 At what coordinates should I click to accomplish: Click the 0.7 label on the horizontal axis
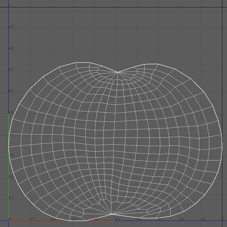tap(160, 219)
